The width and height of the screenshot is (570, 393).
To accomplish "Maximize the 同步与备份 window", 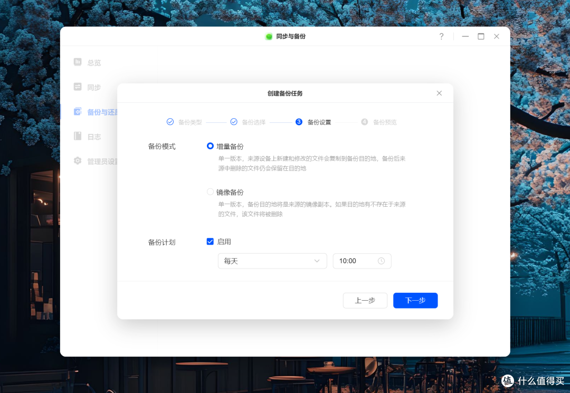I will pos(481,36).
